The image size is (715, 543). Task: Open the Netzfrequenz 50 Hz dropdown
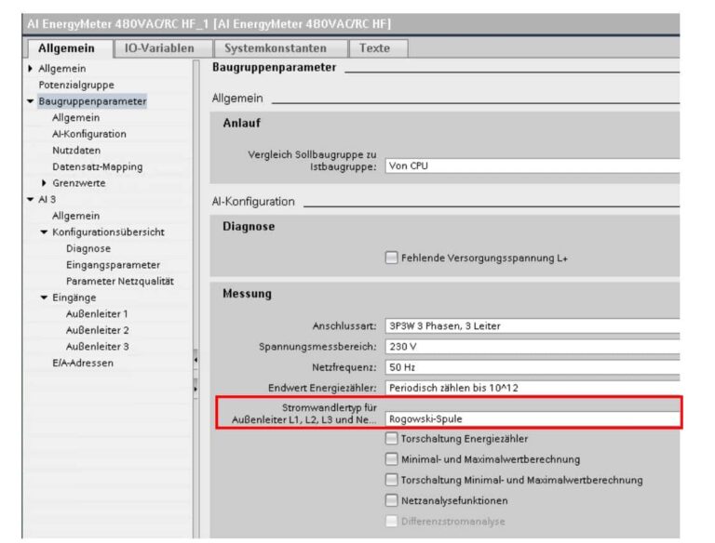tap(532, 367)
